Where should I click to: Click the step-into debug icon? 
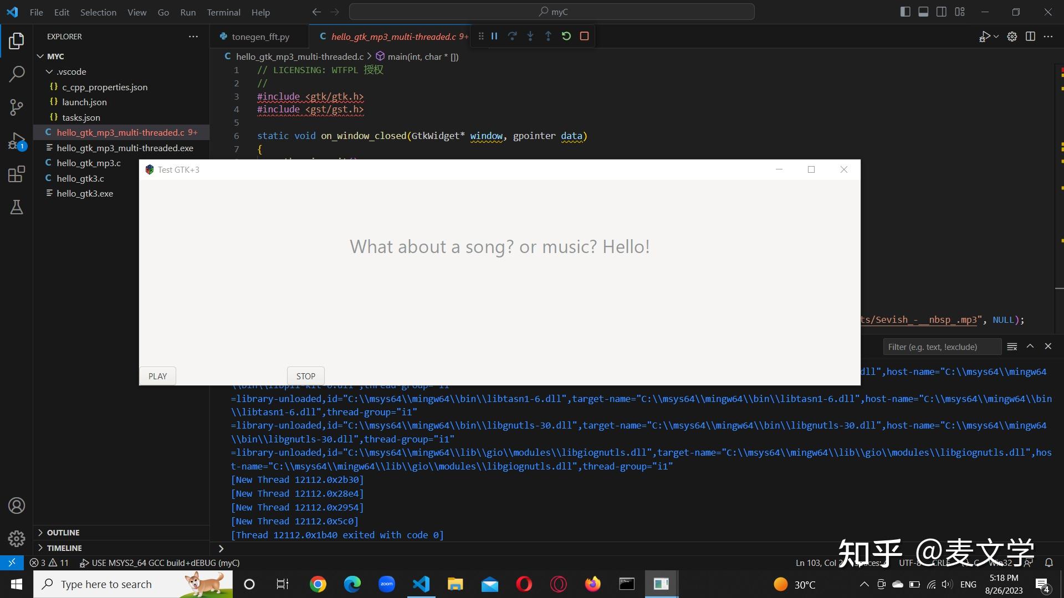click(x=530, y=36)
